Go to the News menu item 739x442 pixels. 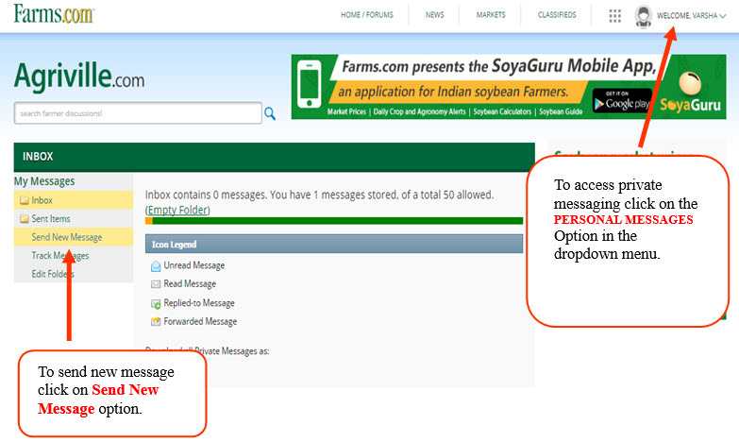(434, 16)
